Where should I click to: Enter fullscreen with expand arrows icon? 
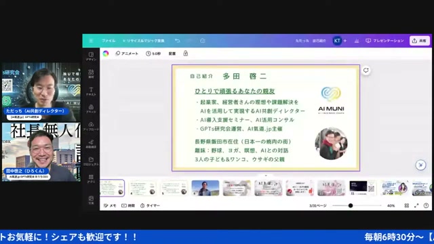pos(416,205)
